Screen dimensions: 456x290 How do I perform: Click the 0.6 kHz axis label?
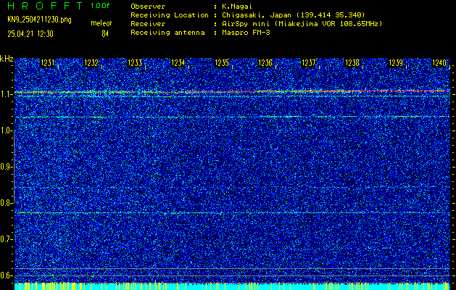(6, 275)
